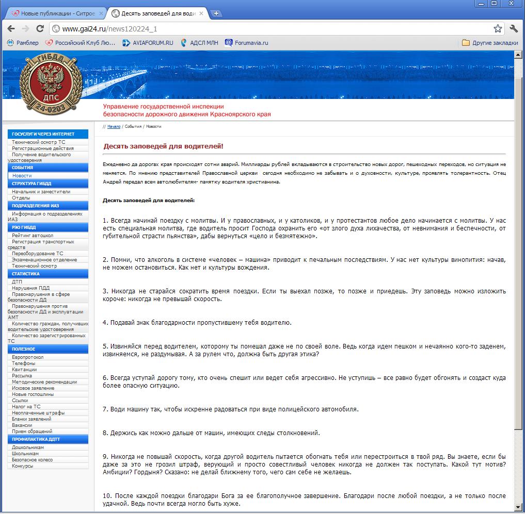
Task: Click the page scrollbar up arrow
Action: point(518,55)
